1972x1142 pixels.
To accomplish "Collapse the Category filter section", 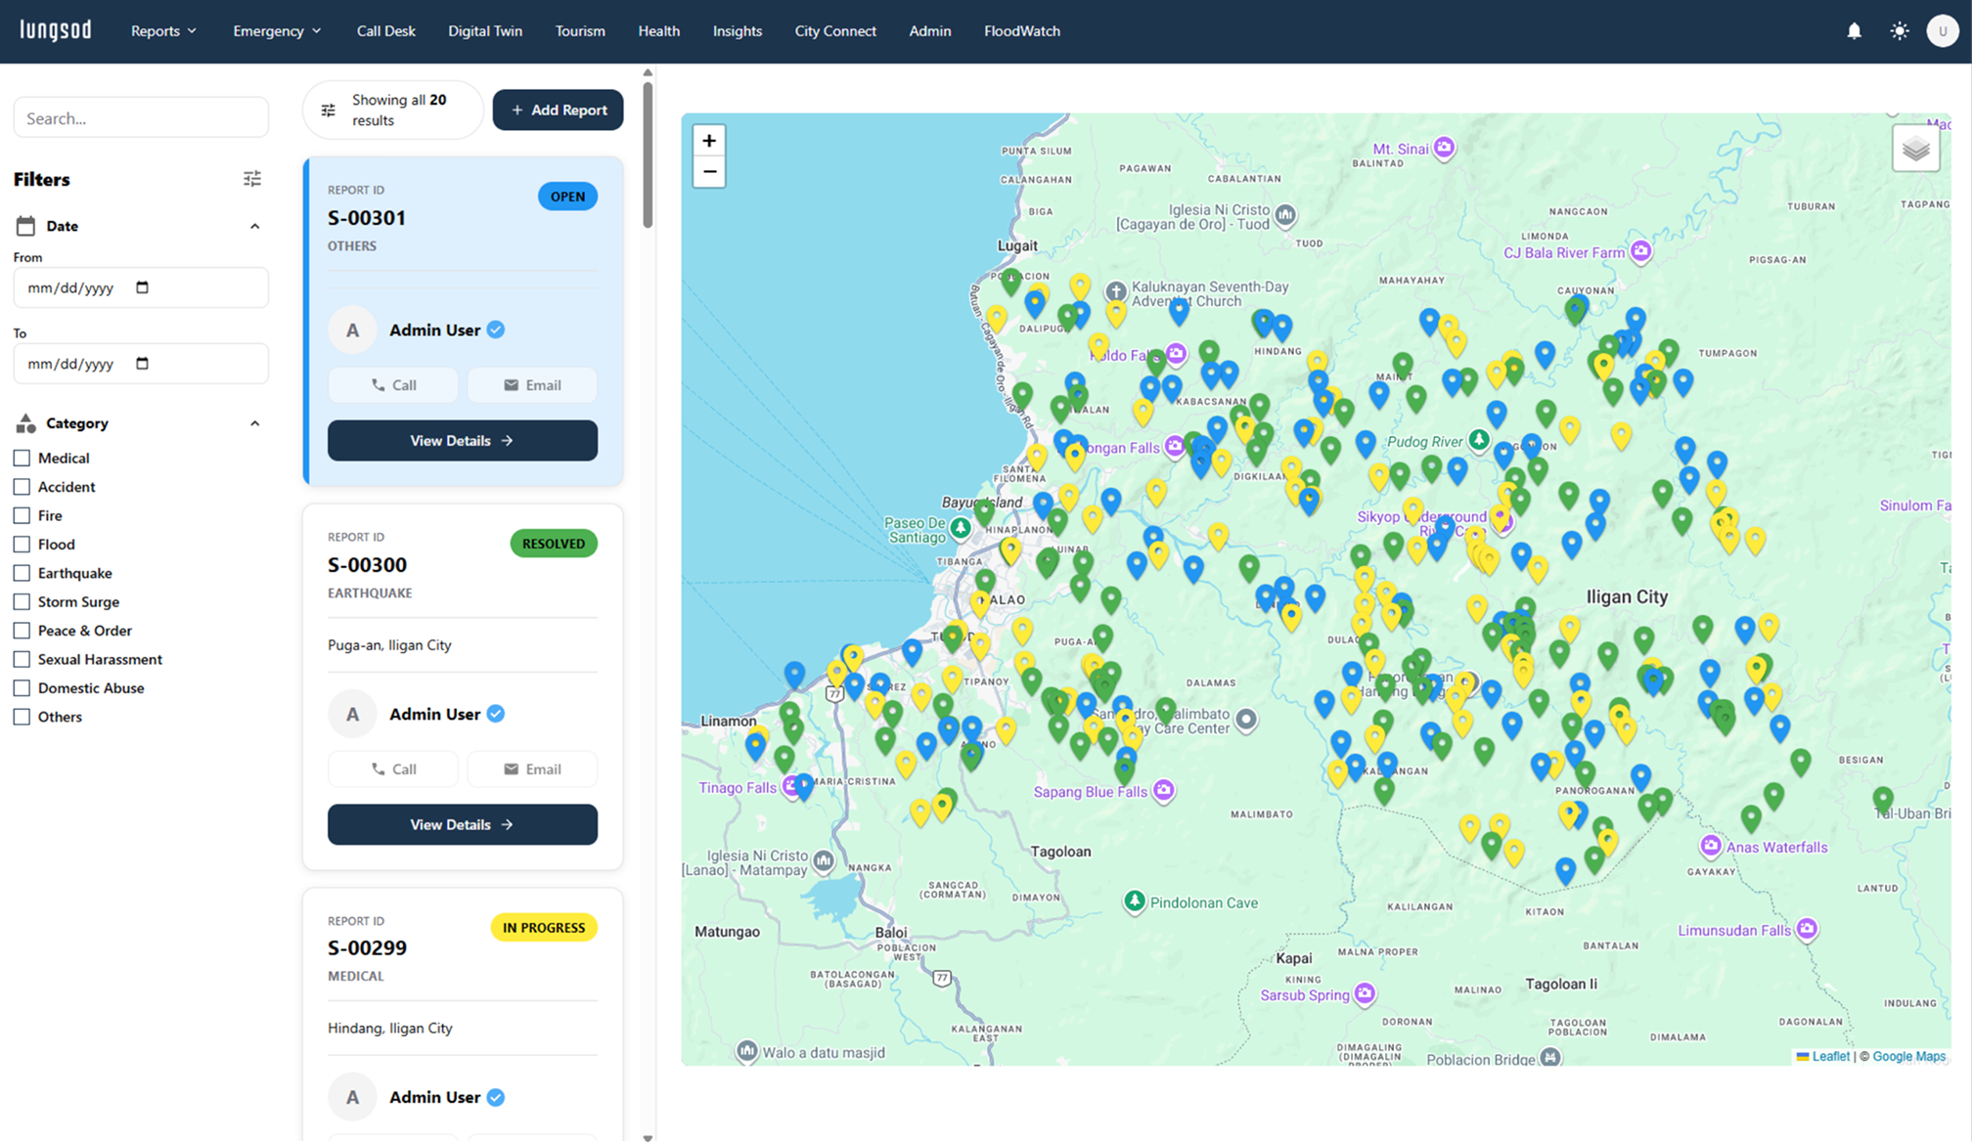I will pos(254,423).
